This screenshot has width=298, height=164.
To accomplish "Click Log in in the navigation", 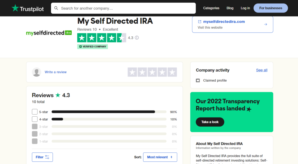I will click(245, 8).
